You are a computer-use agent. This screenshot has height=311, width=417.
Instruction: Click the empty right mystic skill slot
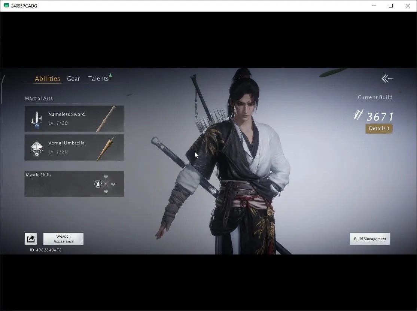113,184
